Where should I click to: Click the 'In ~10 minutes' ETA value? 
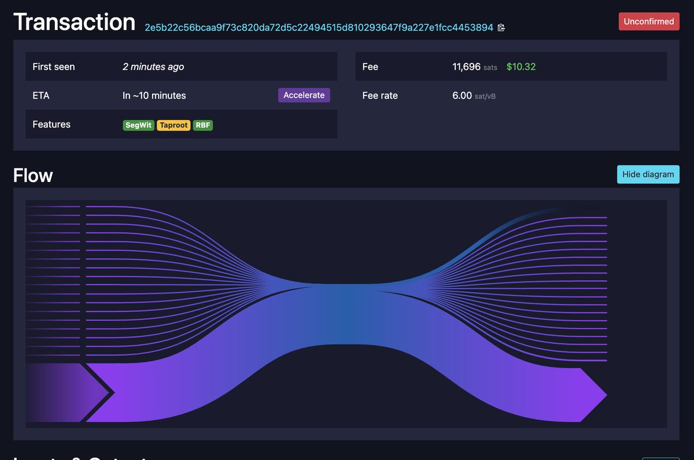[x=154, y=95]
